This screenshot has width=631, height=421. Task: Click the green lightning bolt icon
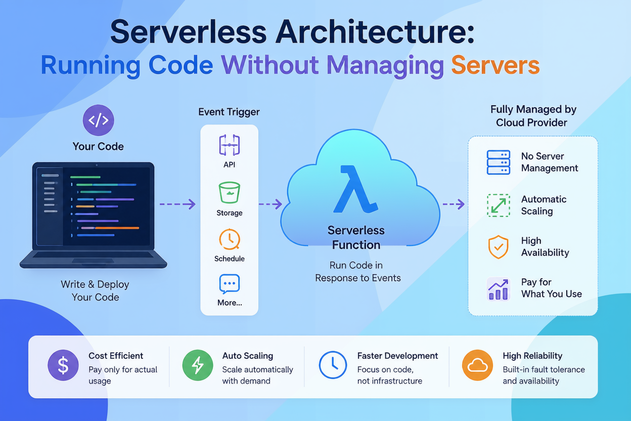(x=198, y=365)
